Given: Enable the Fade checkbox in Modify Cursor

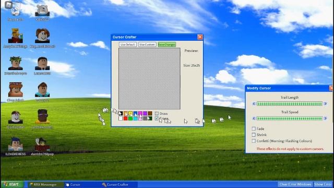Looking at the screenshot, I should point(254,129).
